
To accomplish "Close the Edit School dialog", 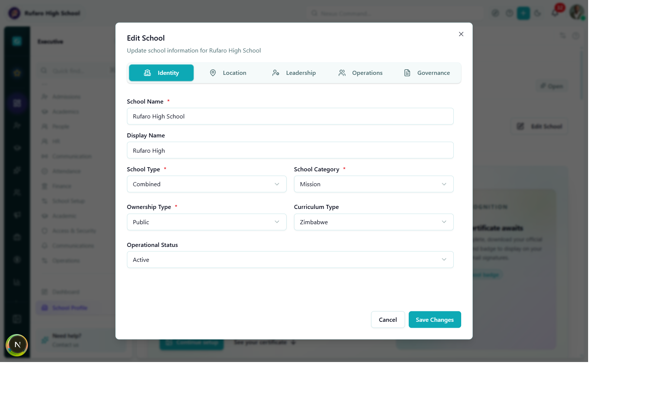I will coord(461,34).
